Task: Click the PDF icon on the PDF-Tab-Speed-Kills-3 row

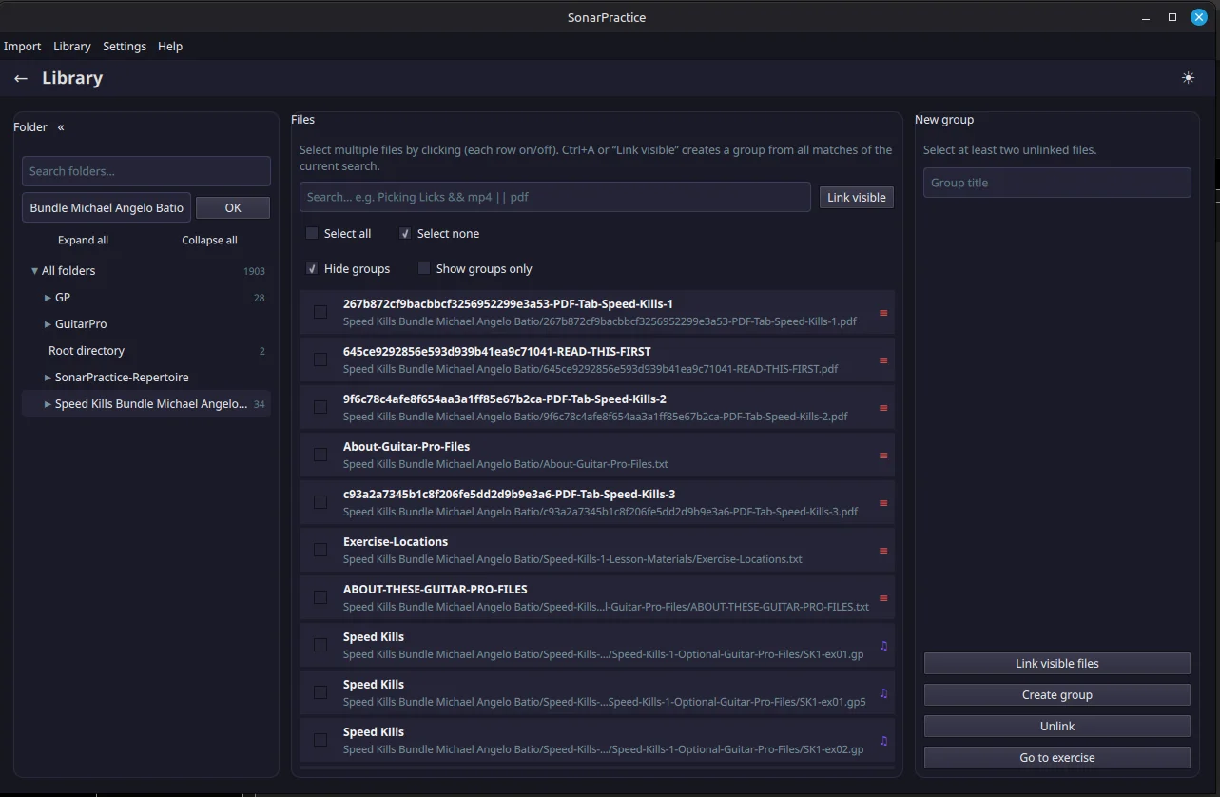Action: [883, 503]
